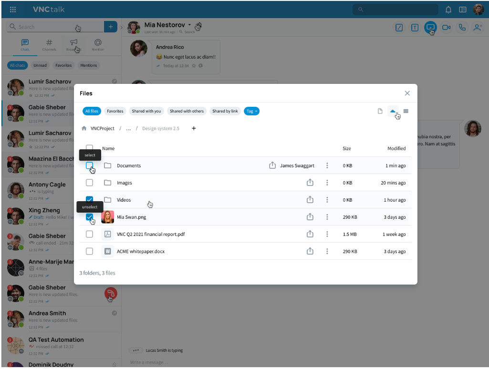
Task: Select the Documents folder checkbox
Action: pos(89,165)
